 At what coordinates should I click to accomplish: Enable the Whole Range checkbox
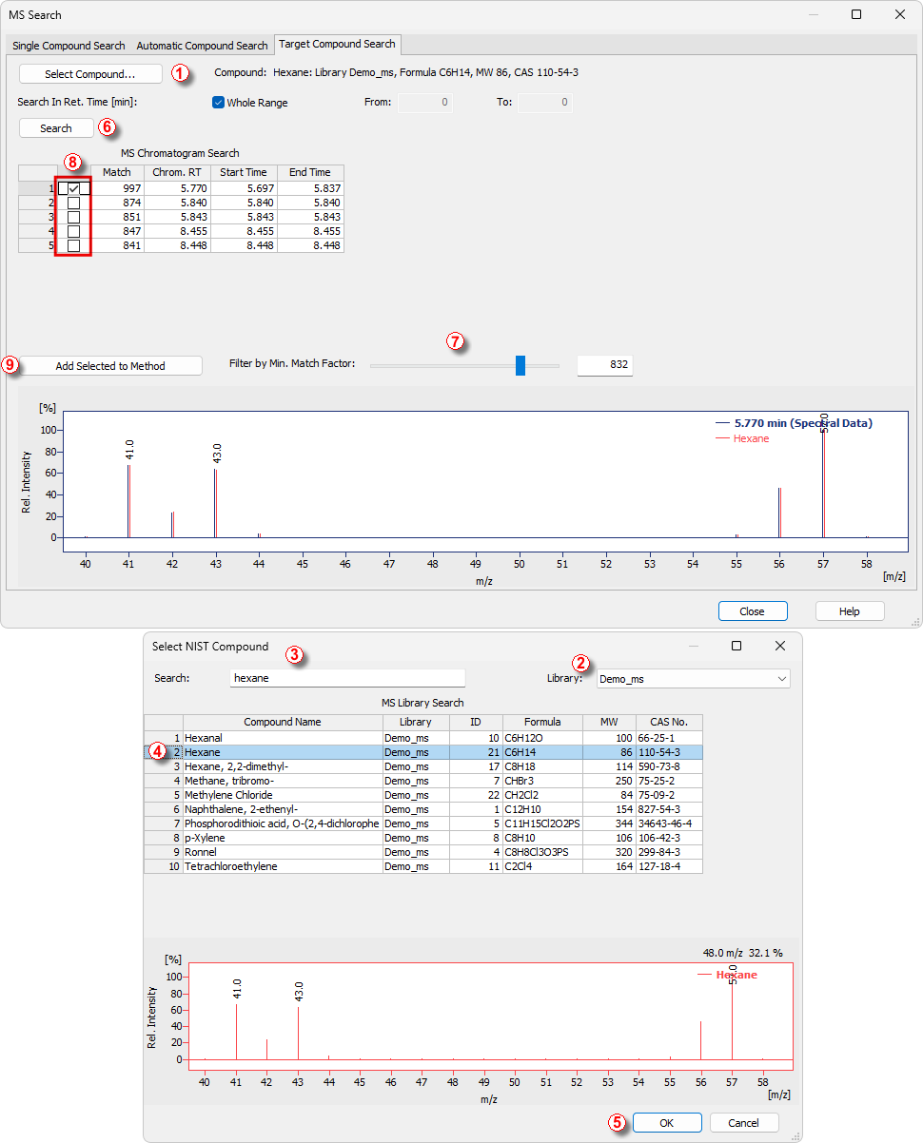(218, 103)
